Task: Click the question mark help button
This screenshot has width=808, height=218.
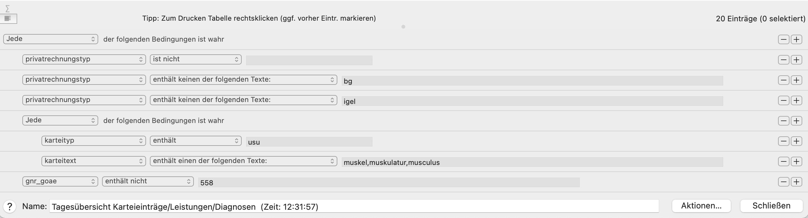Action: click(10, 207)
